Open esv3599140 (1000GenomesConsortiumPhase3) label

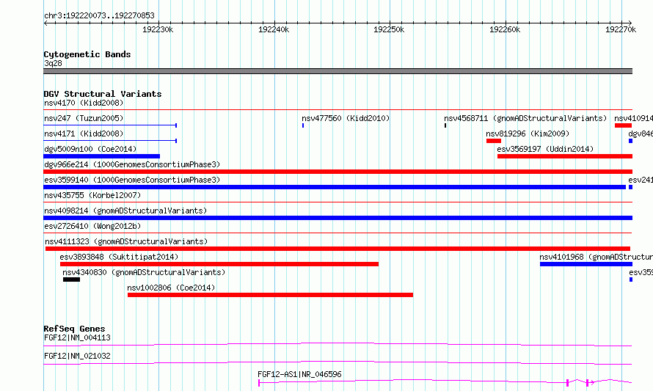pos(132,180)
